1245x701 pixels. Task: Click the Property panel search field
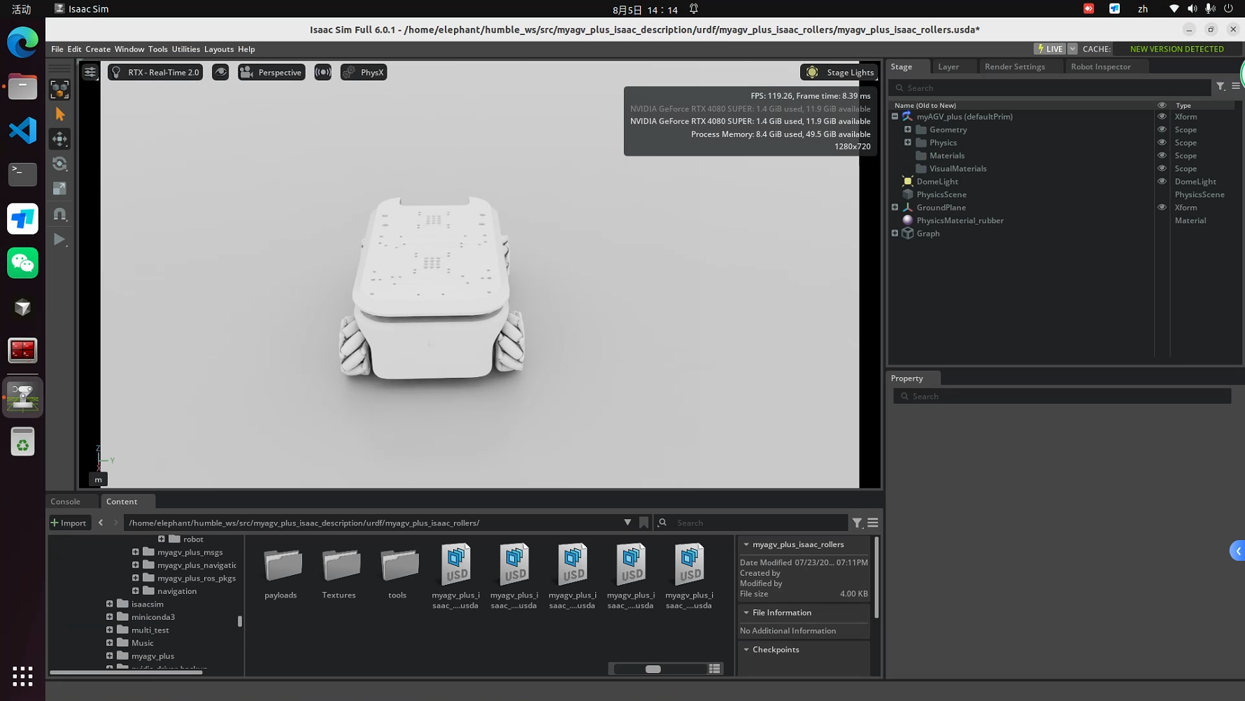click(1062, 396)
